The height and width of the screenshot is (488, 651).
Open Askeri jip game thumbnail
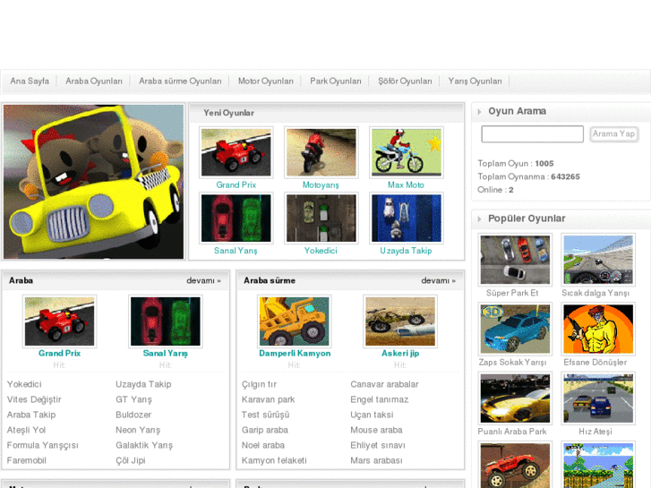tap(400, 321)
